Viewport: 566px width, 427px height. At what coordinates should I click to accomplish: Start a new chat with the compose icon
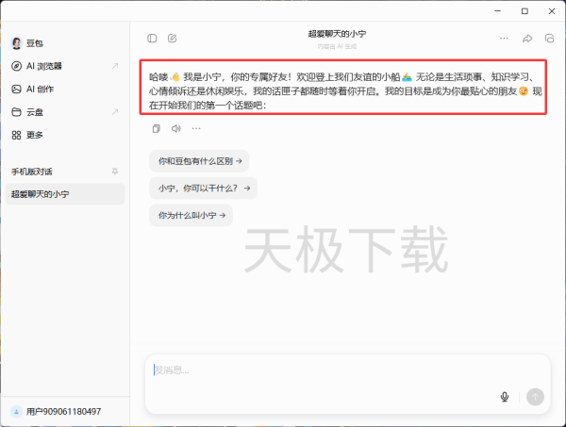[172, 39]
